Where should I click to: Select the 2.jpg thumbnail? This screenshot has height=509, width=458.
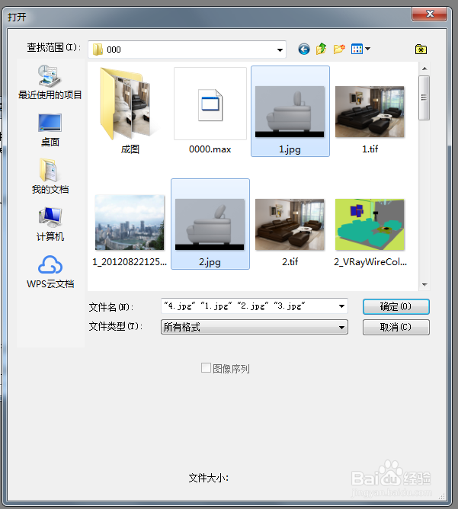tap(210, 224)
